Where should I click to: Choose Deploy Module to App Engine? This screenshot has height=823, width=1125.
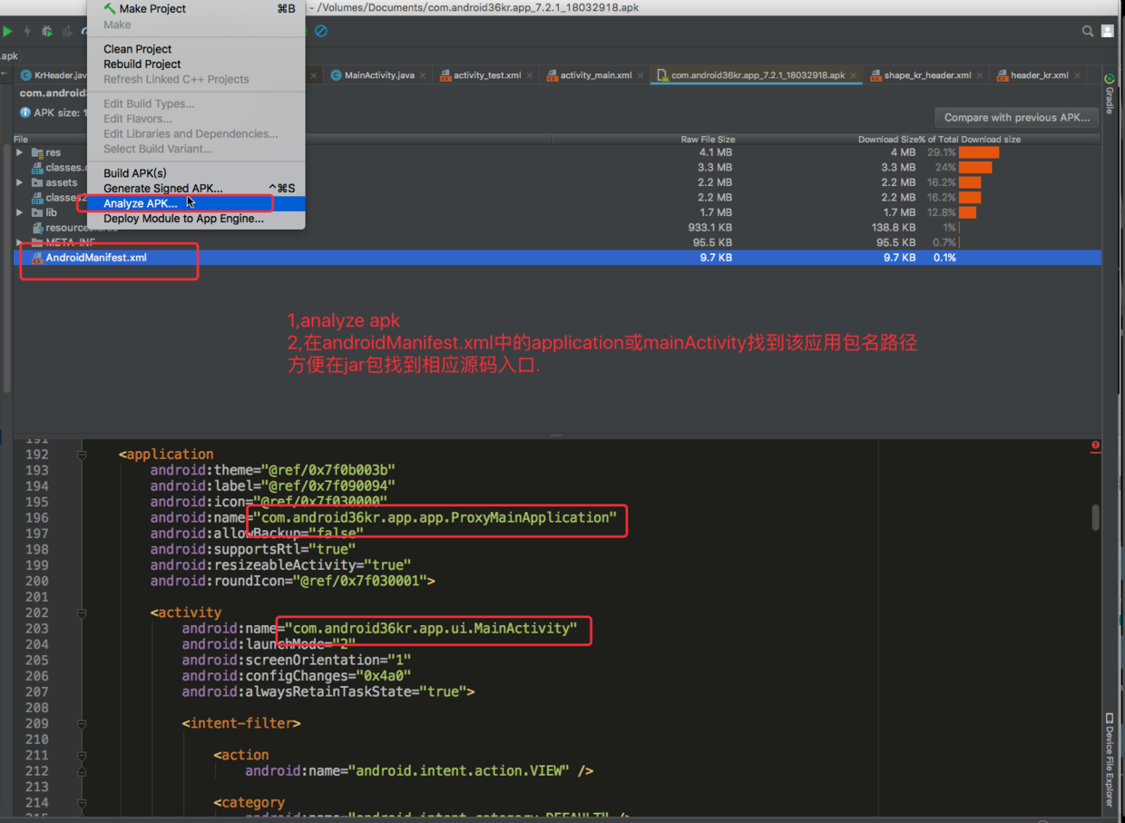196,219
